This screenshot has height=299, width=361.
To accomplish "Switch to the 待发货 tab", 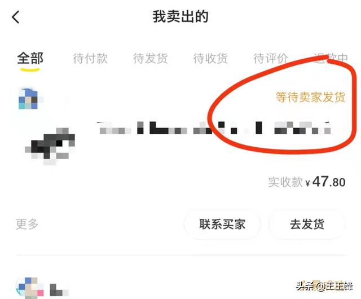I will 151,58.
